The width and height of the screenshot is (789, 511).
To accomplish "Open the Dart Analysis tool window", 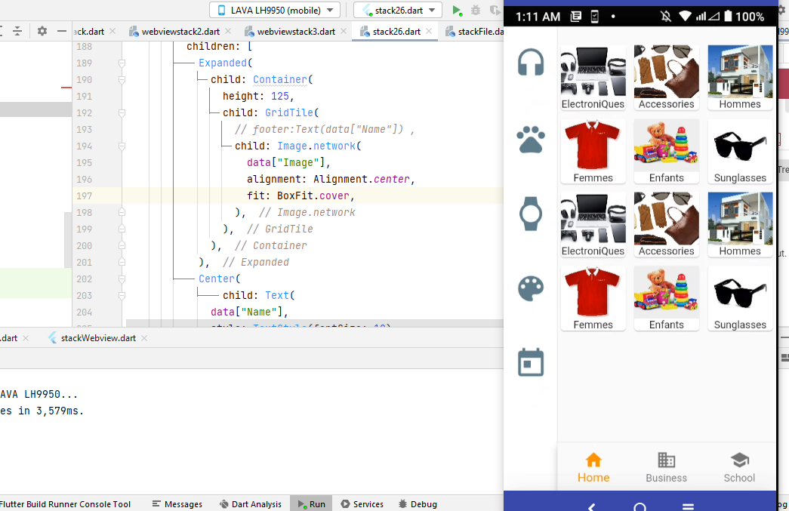I will (251, 504).
